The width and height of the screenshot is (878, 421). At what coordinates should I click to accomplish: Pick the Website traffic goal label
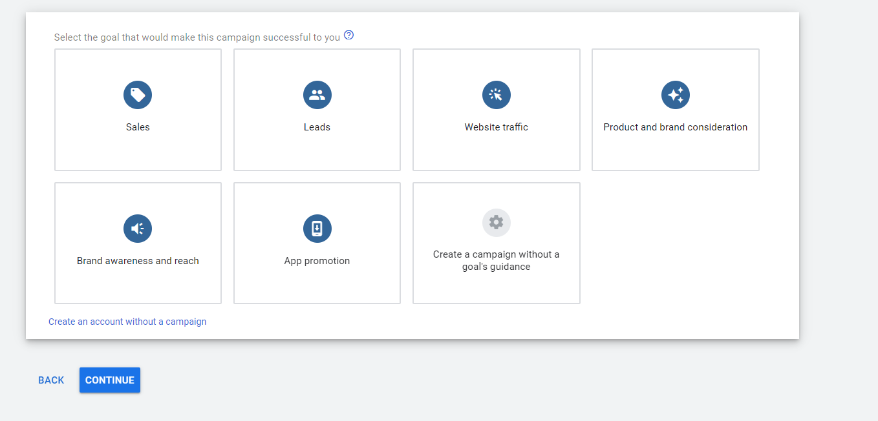tap(496, 127)
